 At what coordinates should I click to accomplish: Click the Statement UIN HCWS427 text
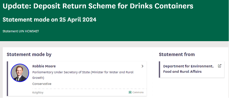coord(21,31)
